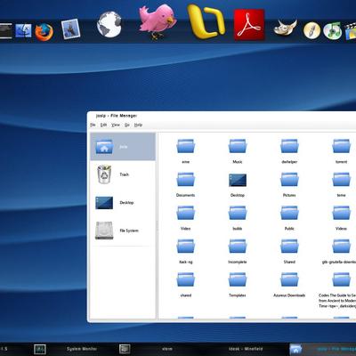Select Trash in the sidebar
Screen dimensions: 356x356
[123, 174]
